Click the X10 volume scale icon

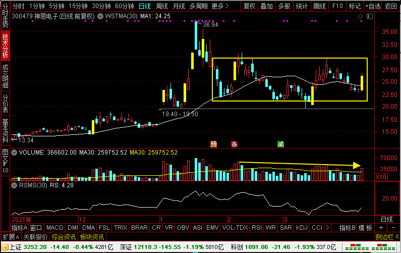(382, 177)
